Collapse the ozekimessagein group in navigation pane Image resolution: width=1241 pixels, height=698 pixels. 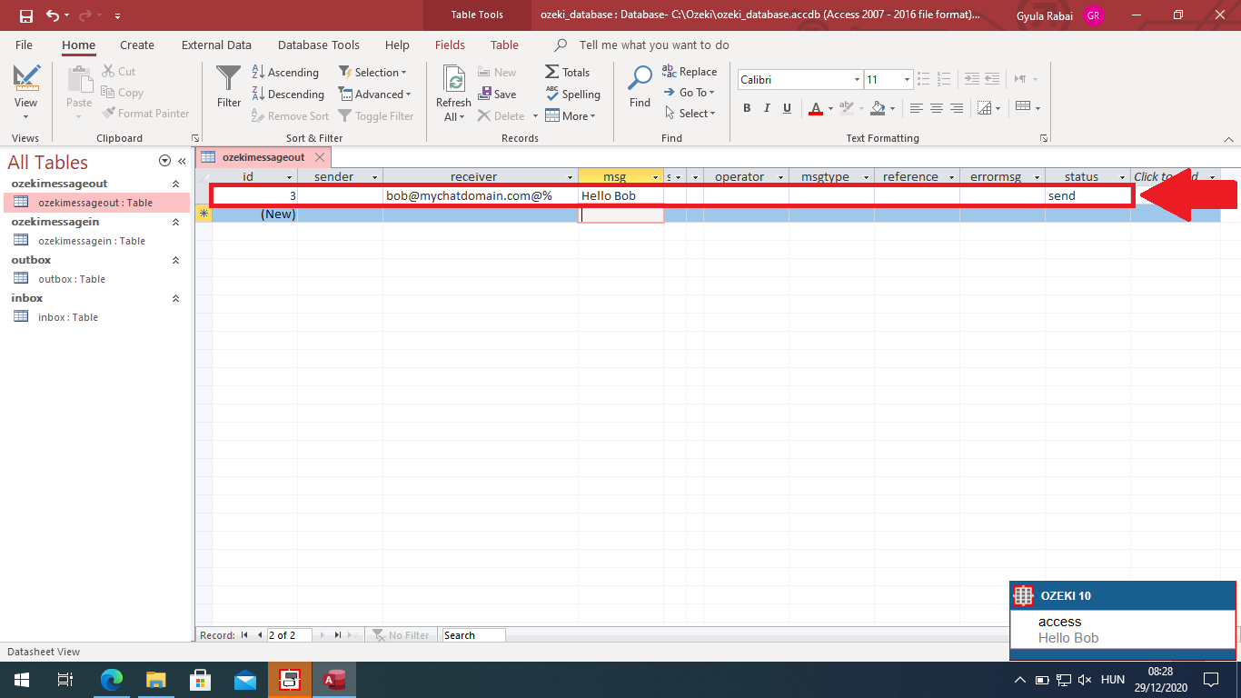tap(176, 222)
